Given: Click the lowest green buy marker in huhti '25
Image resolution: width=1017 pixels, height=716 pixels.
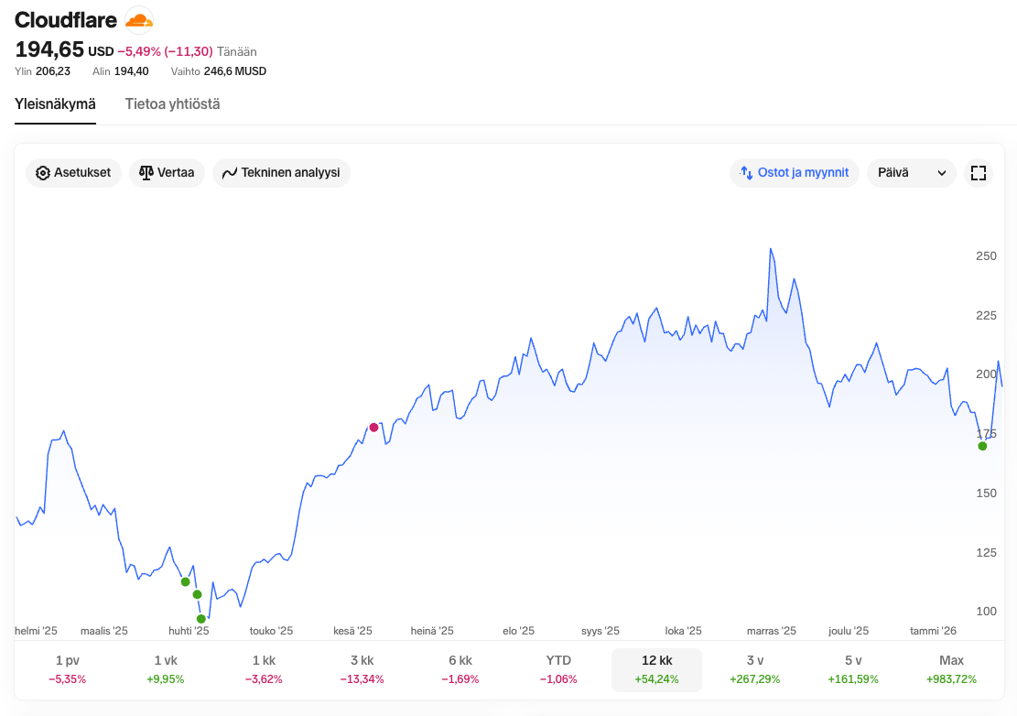Looking at the screenshot, I should (x=201, y=619).
